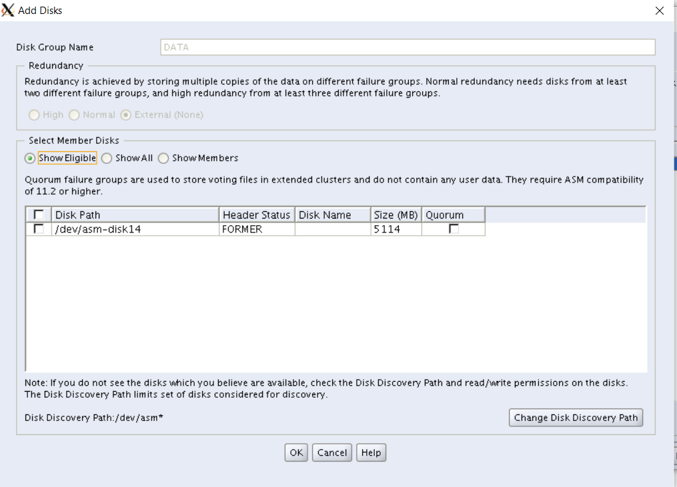Click the Header Status column header
Viewport: 677px width, 487px height.
tap(257, 215)
